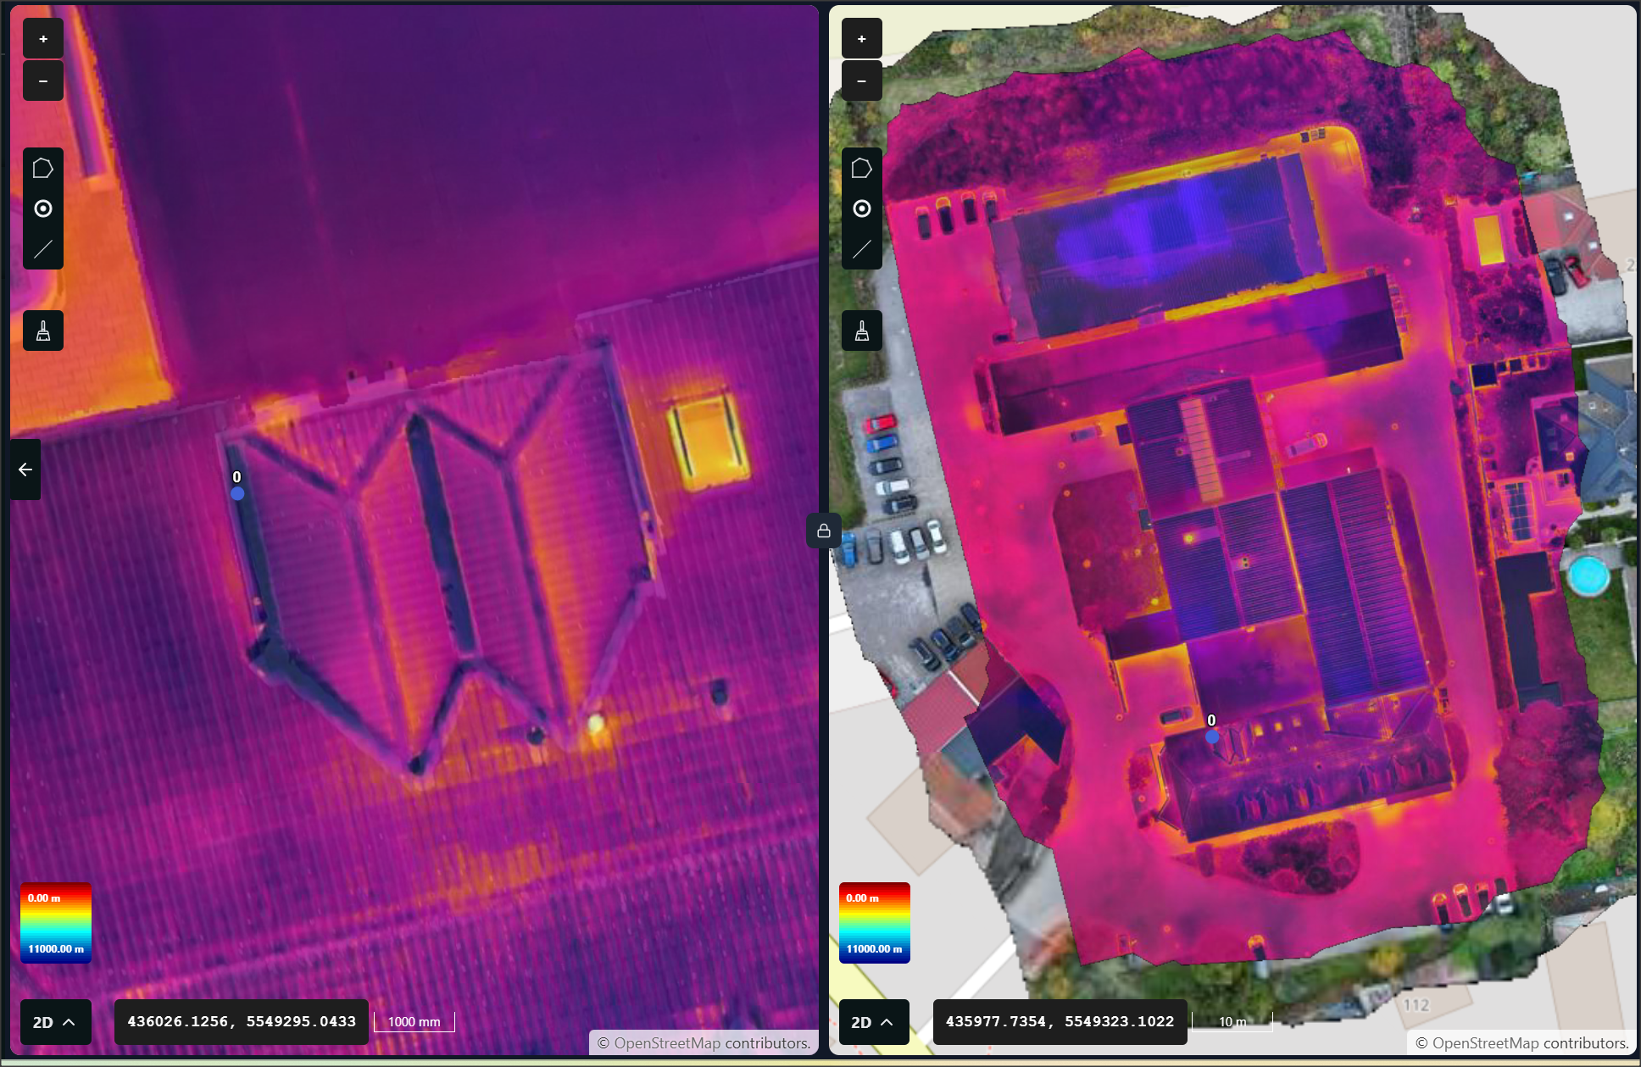
Task: Expand the 2D view mode selector on right map
Action: [x=874, y=1022]
